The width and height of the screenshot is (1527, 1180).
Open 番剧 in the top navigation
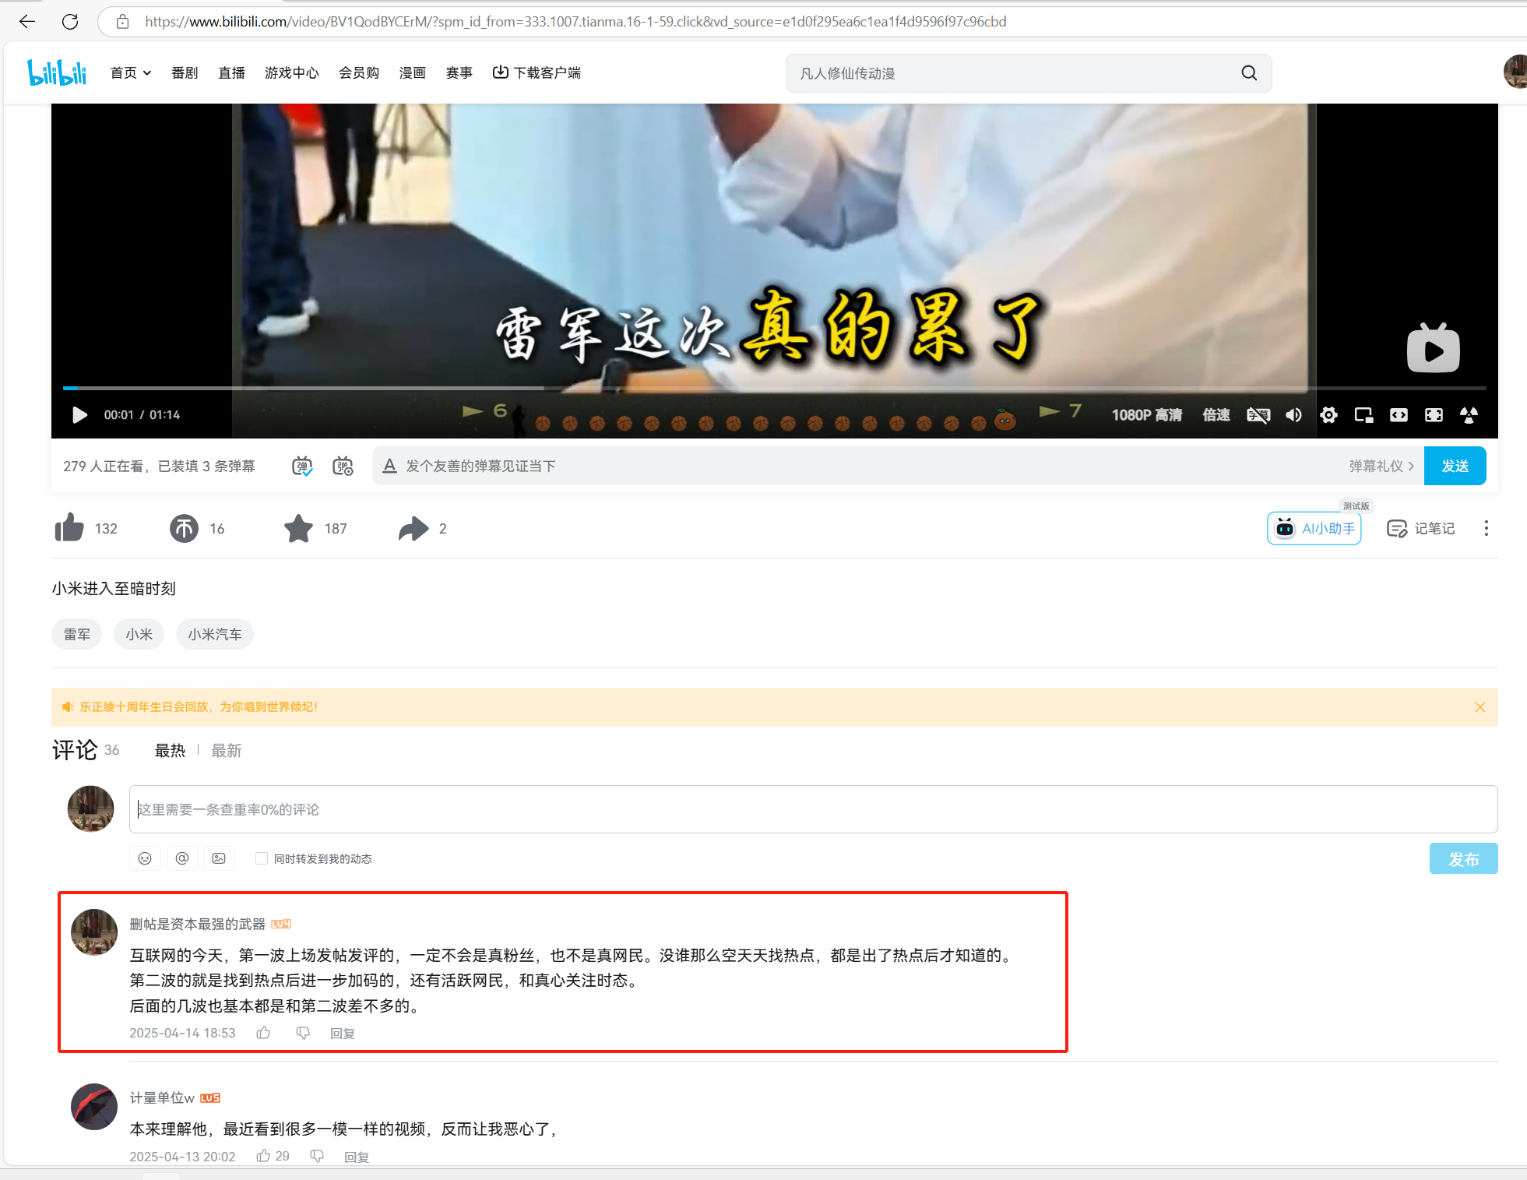pyautogui.click(x=185, y=72)
